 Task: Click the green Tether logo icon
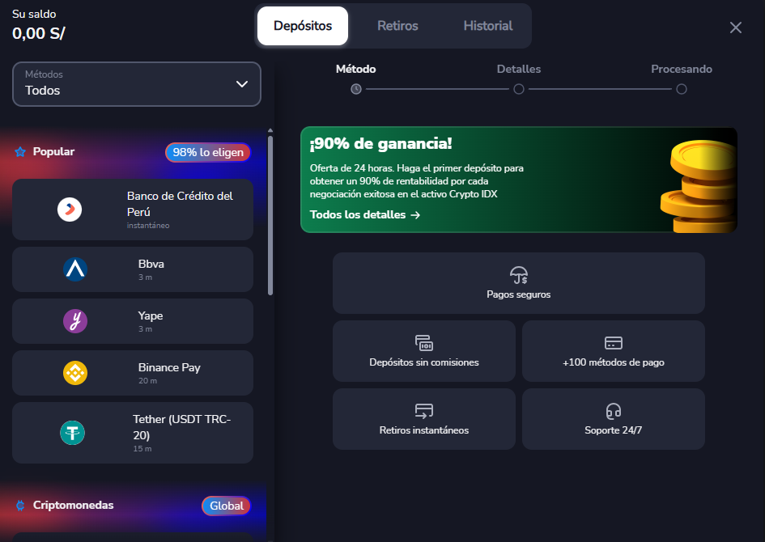pyautogui.click(x=72, y=433)
